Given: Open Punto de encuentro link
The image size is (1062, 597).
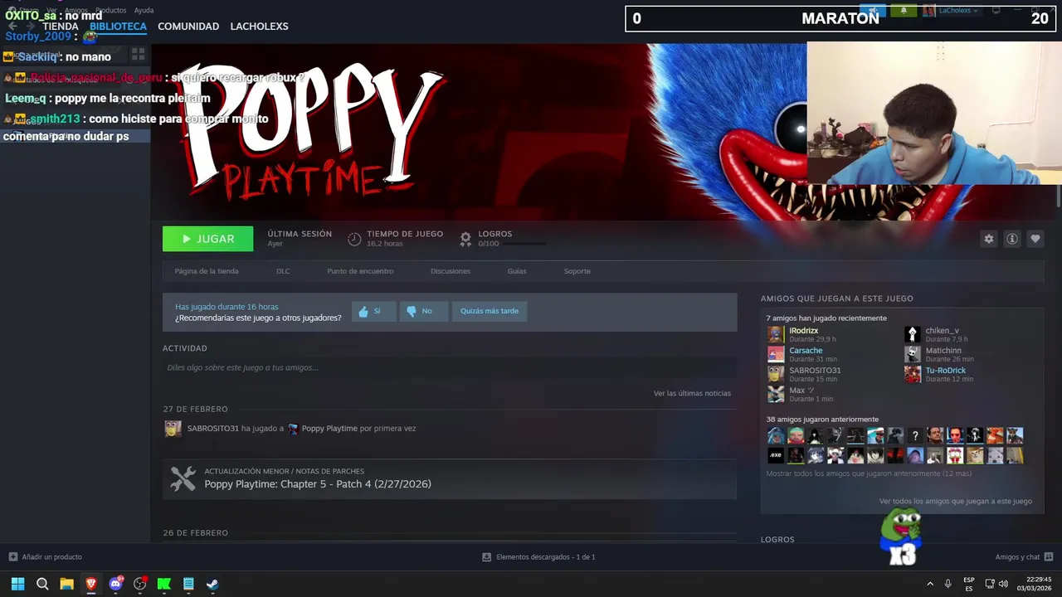Looking at the screenshot, I should 360,271.
